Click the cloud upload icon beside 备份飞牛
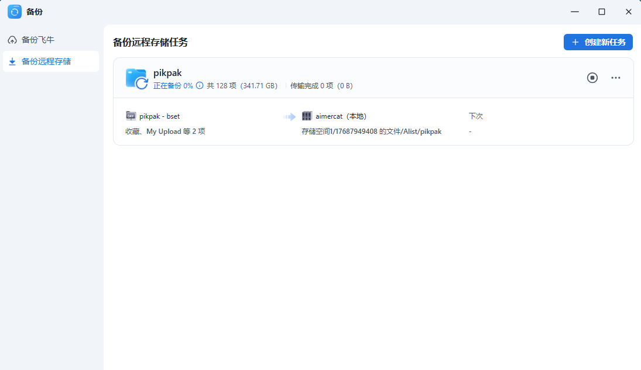The image size is (641, 370). tap(12, 40)
